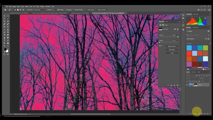Open the Histogram panel menu
Image resolution: width=213 pixels, height=120 pixels.
tap(210, 14)
